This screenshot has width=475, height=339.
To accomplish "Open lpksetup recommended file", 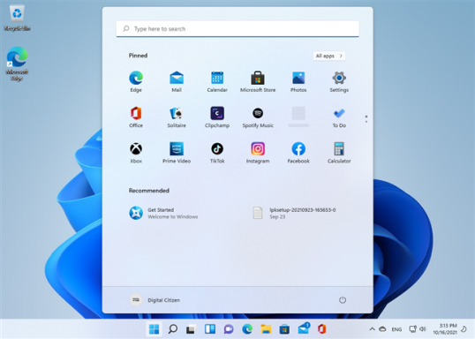I will [294, 213].
